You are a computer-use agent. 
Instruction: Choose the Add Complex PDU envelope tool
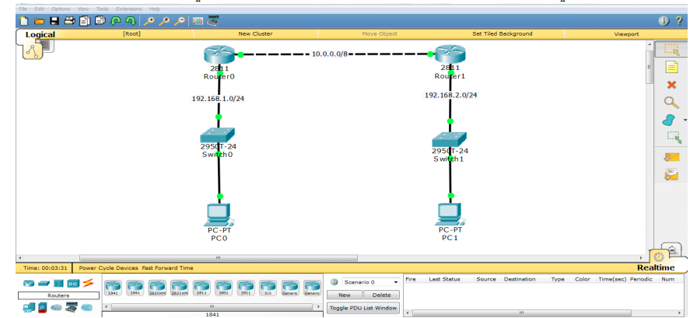(671, 174)
